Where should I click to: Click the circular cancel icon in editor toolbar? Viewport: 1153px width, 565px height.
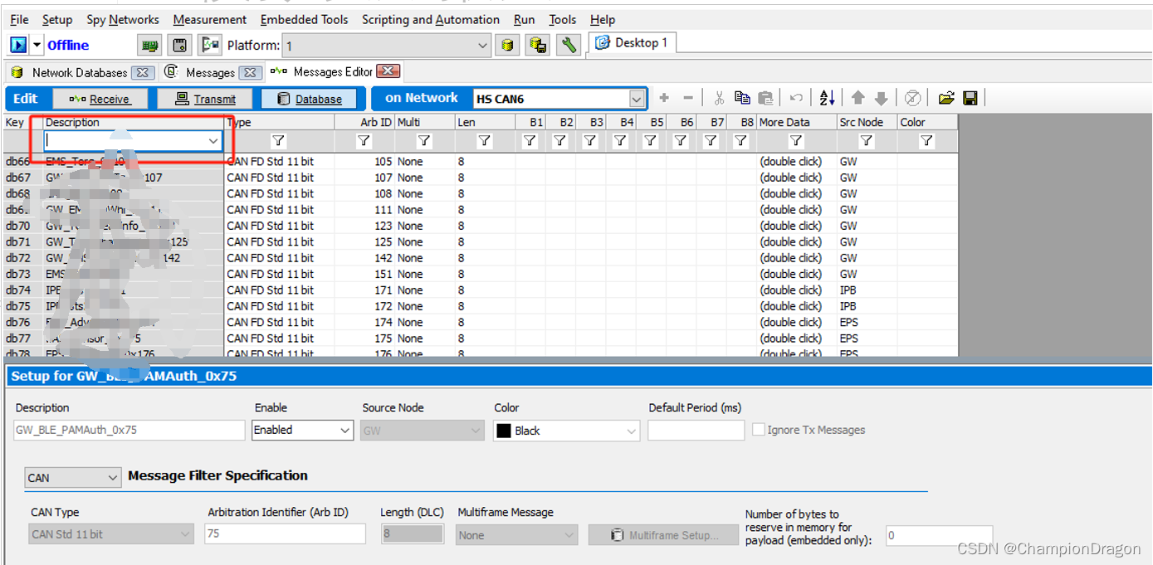(912, 98)
